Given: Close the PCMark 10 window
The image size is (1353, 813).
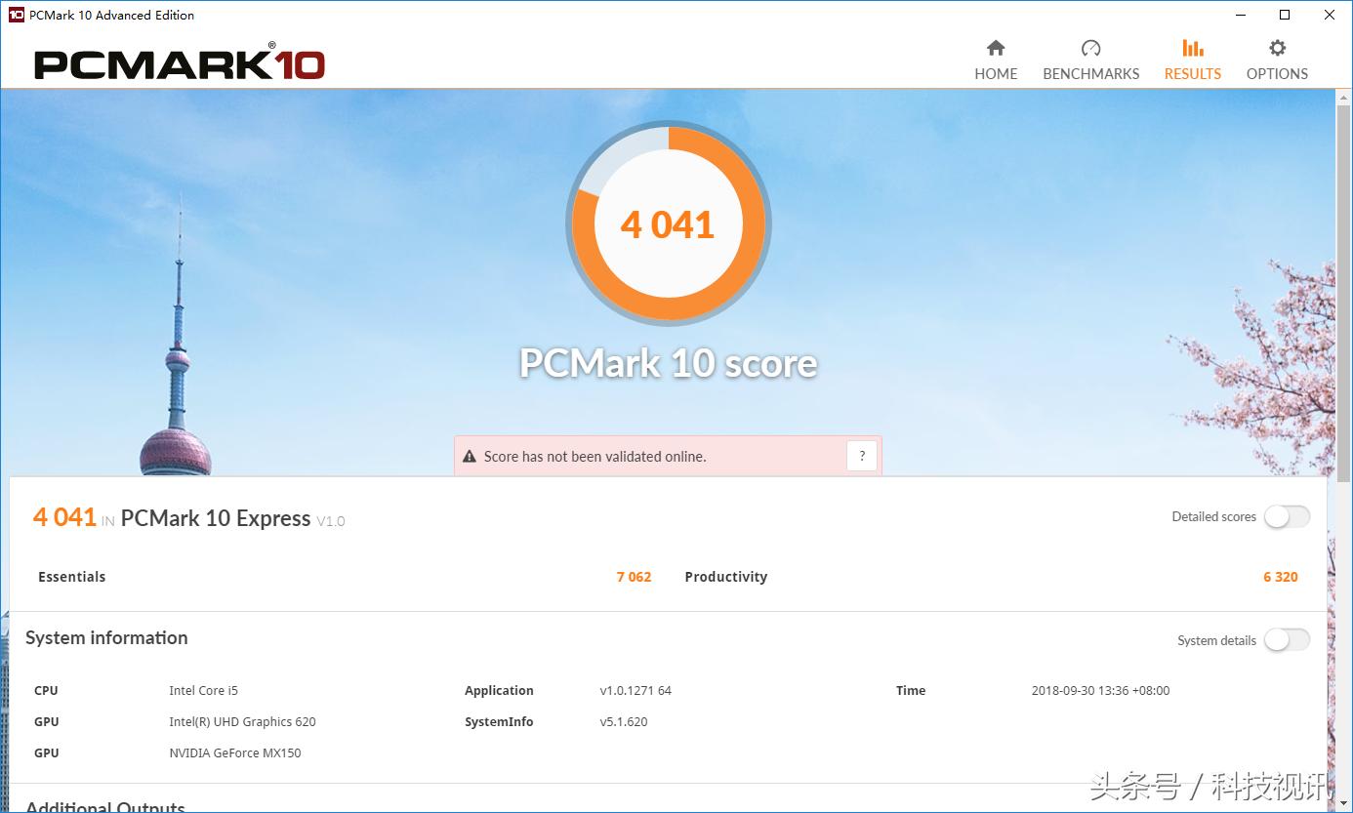Looking at the screenshot, I should tap(1330, 15).
